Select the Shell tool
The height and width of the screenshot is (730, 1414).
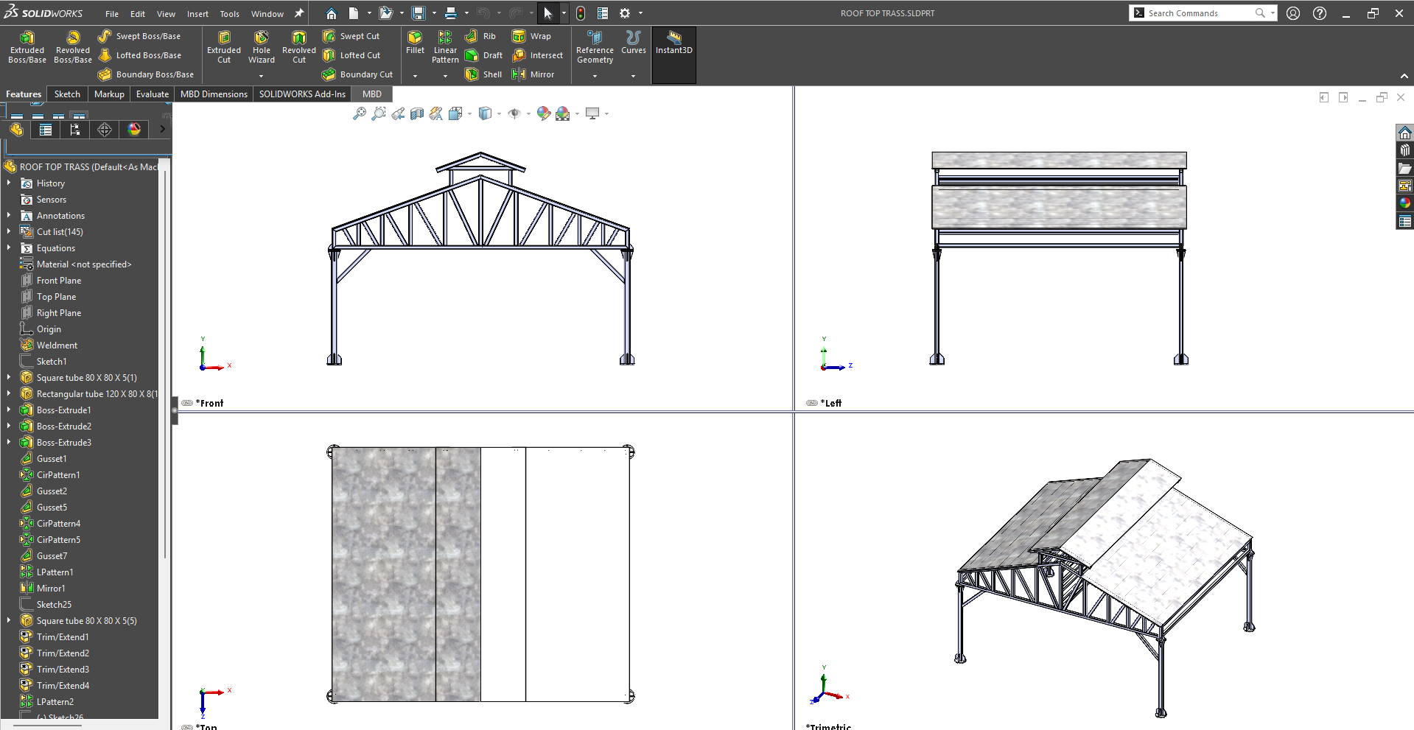(x=483, y=74)
